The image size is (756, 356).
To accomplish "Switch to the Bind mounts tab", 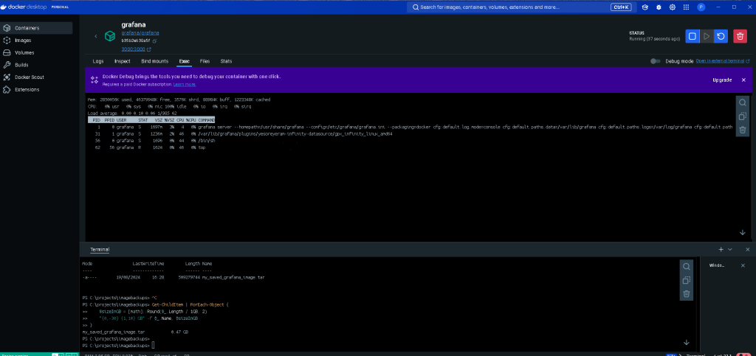I will [x=155, y=61].
